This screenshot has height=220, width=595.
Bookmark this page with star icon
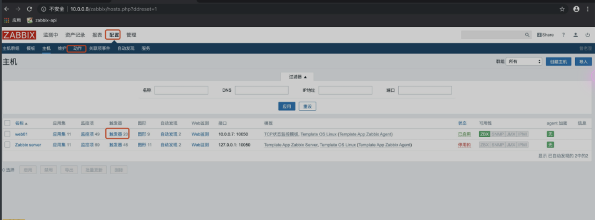click(562, 9)
